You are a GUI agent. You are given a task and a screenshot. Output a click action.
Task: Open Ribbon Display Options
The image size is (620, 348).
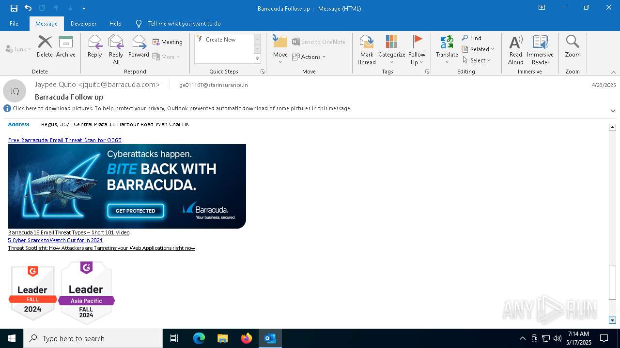click(x=542, y=8)
